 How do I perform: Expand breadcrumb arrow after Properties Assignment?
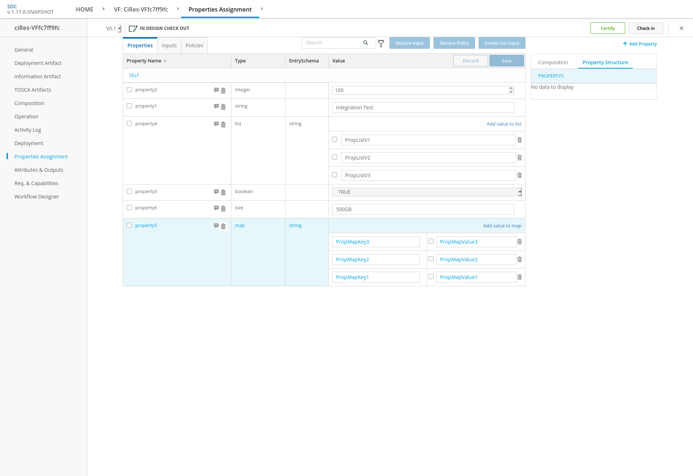262,9
